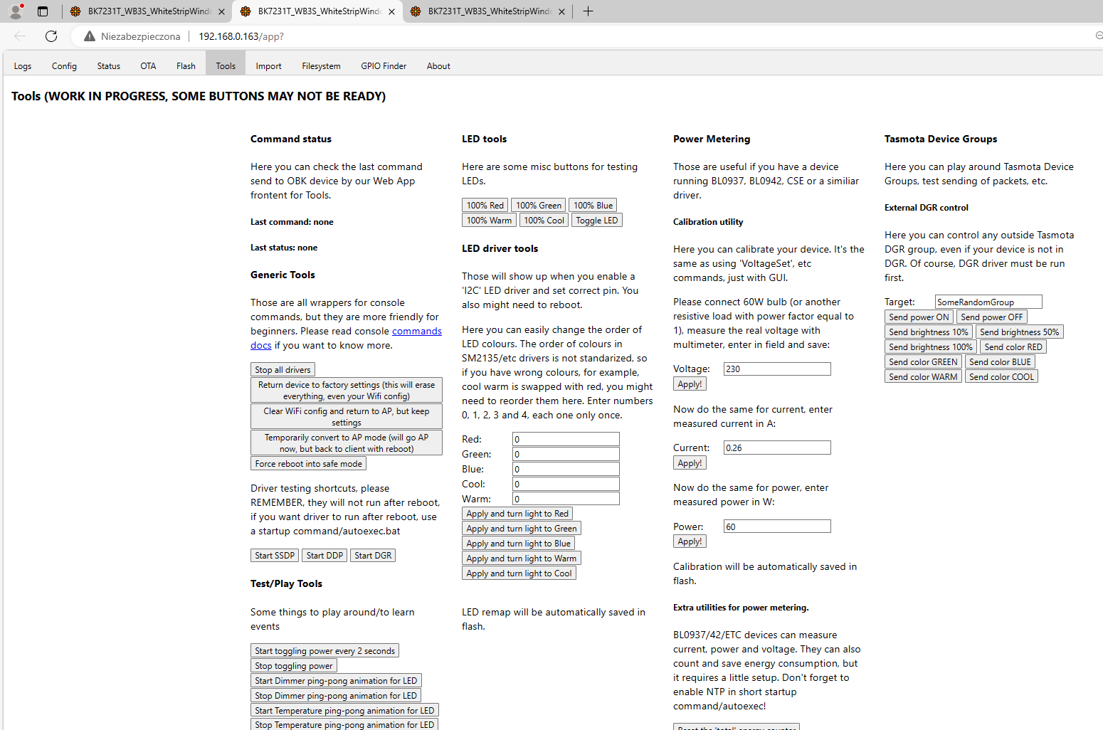Click Toggle LED button

tap(597, 221)
